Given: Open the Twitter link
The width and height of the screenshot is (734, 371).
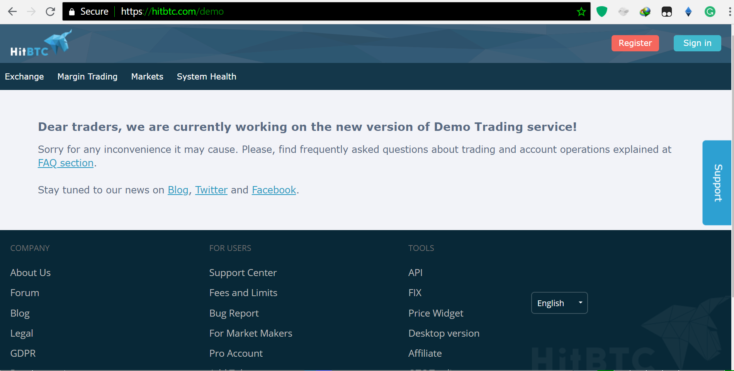Looking at the screenshot, I should click(x=211, y=190).
